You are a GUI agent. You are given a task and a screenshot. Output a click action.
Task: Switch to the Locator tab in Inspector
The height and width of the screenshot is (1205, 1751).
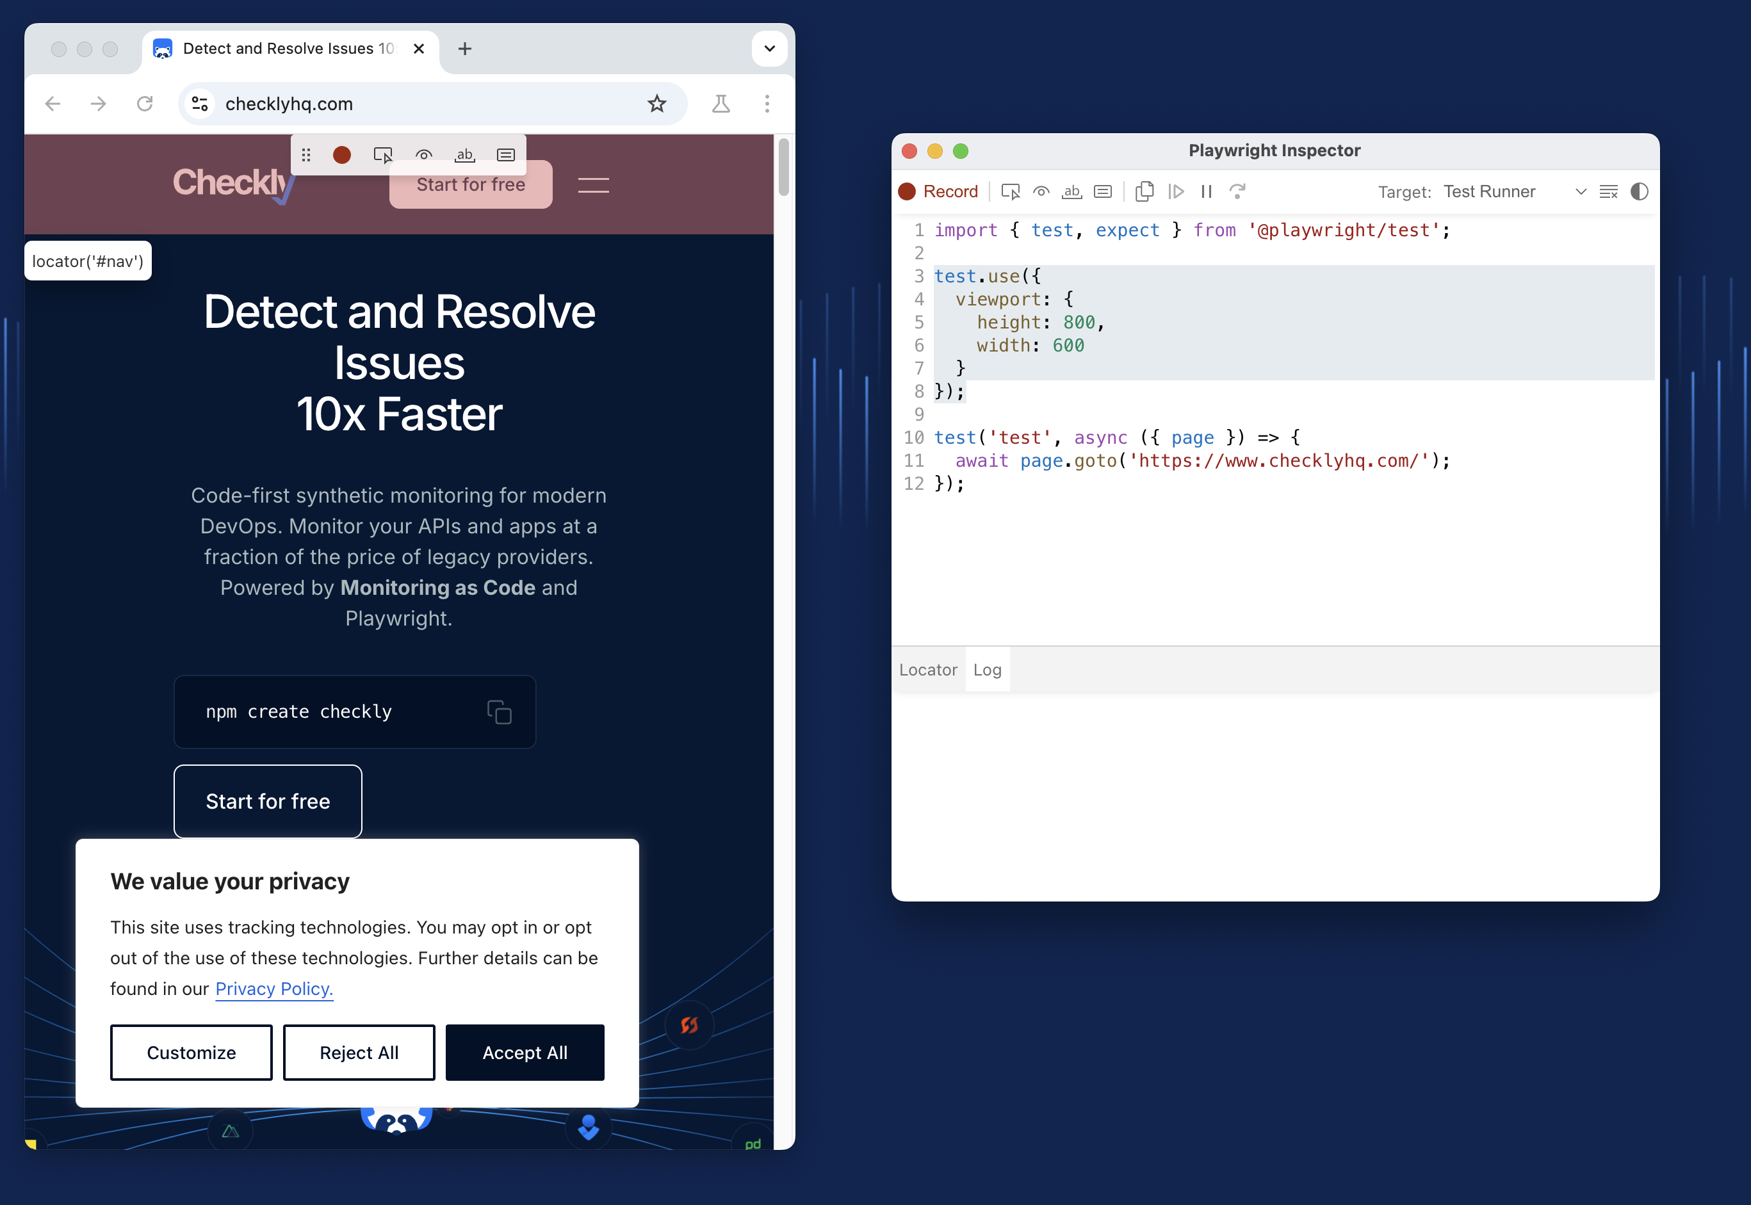pyautogui.click(x=927, y=669)
